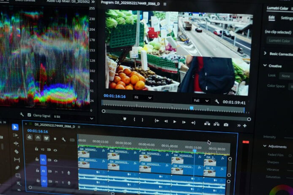Click the program monitor playhead marker

192,108
